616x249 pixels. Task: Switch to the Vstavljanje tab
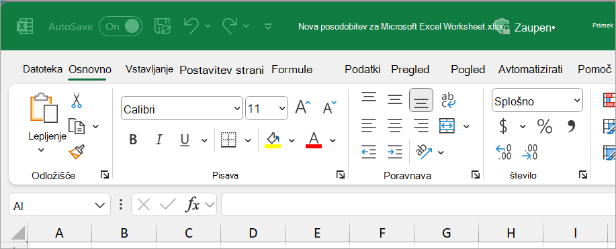pyautogui.click(x=149, y=70)
